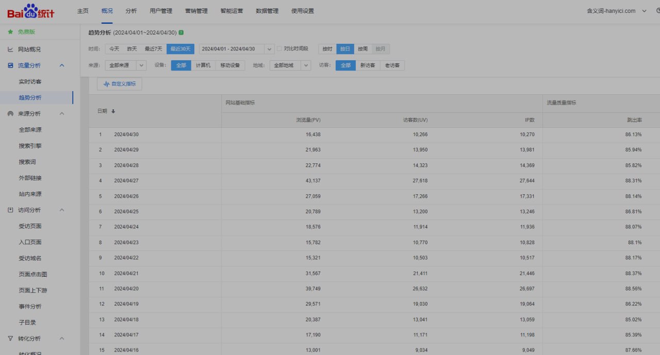Open the 分析 top menu tab
This screenshot has height=355, width=660.
[x=131, y=11]
